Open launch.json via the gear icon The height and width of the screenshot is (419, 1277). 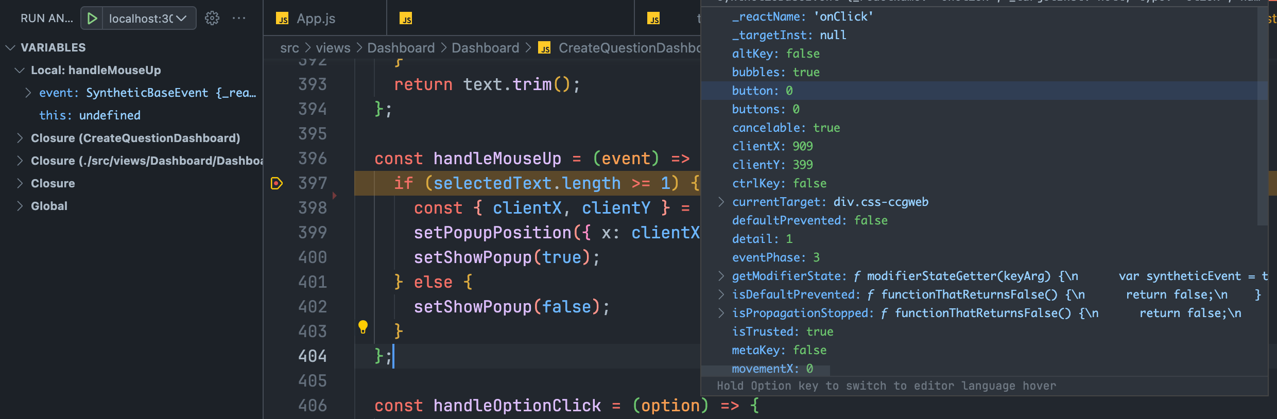point(212,19)
